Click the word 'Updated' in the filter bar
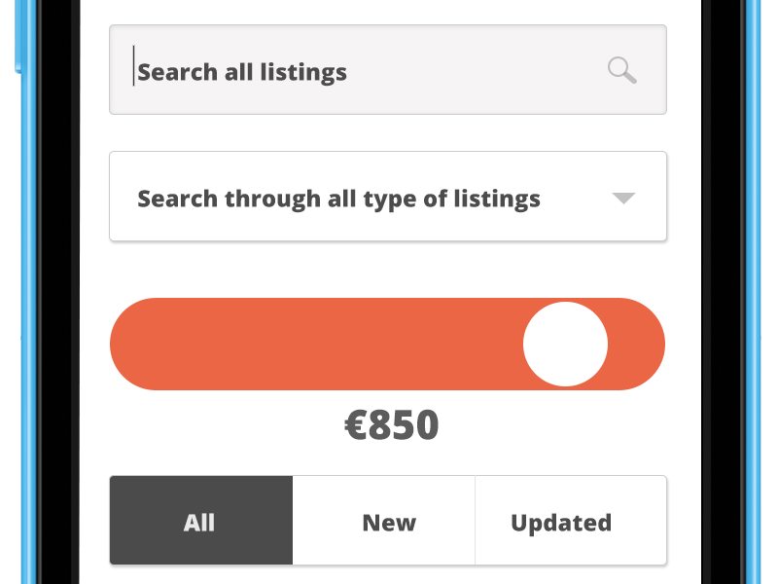Viewport: 778px width, 584px height. (x=561, y=523)
